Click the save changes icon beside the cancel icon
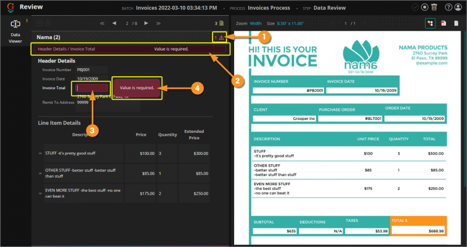The width and height of the screenshot is (467, 247). 40,23
